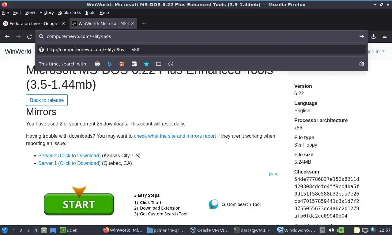
Task: Open site and mirrors report link
Action: [x=175, y=136]
